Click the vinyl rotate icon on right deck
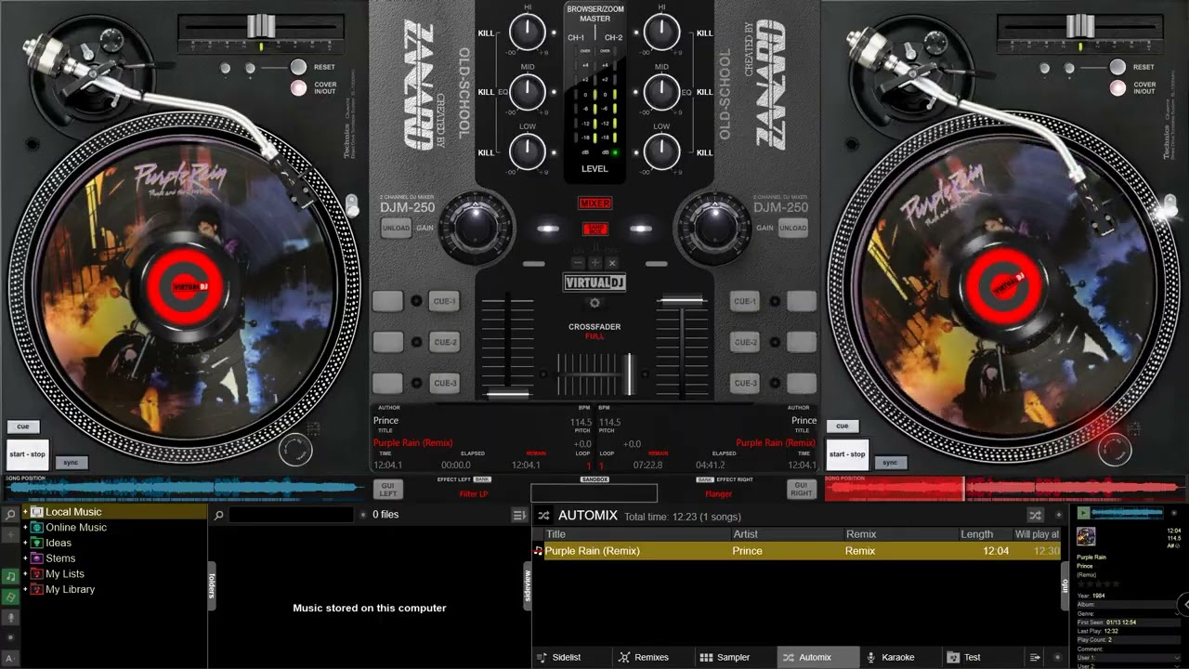1189x669 pixels. [x=1114, y=450]
